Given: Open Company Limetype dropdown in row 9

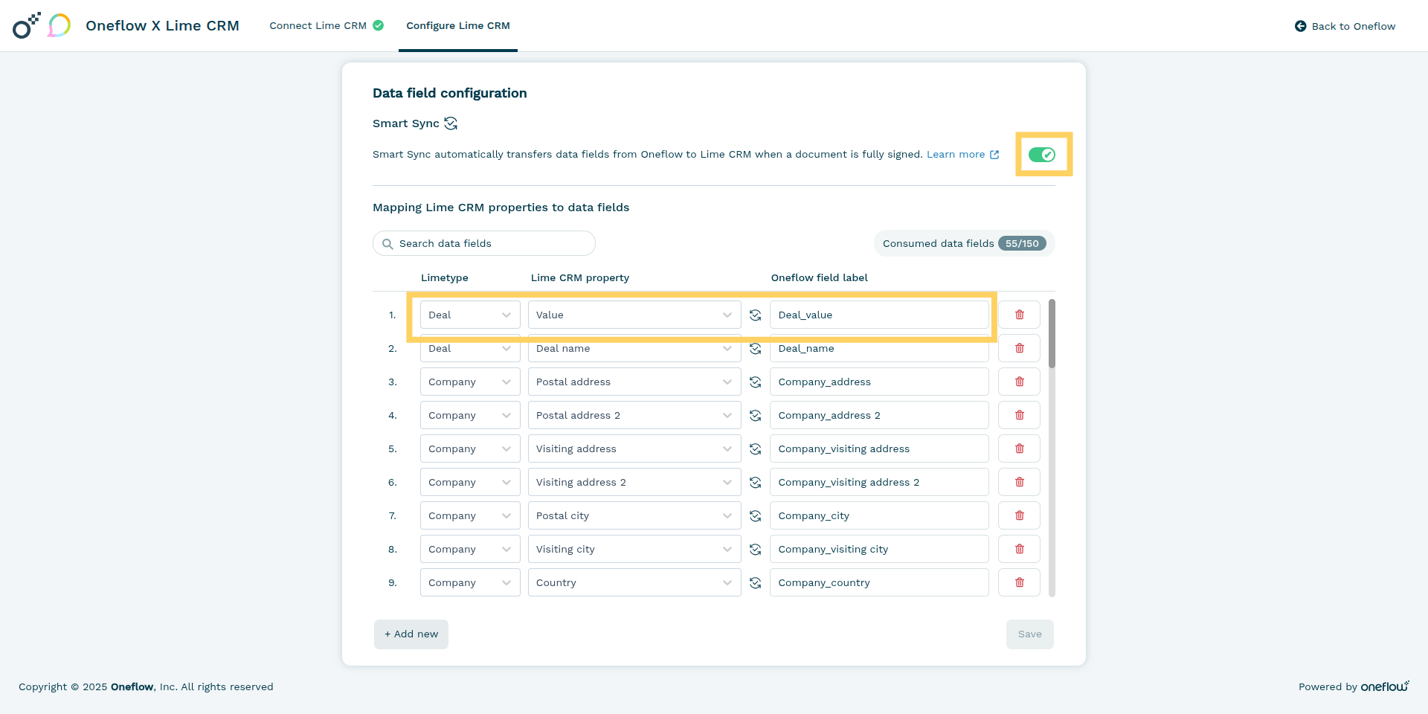Looking at the screenshot, I should [x=470, y=582].
